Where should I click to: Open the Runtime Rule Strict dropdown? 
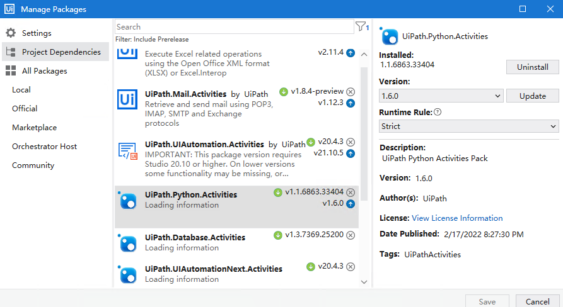[x=469, y=126]
